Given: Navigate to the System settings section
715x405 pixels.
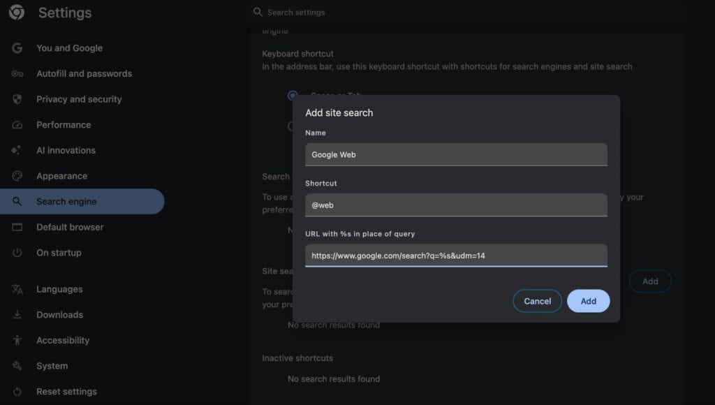Looking at the screenshot, I should (x=50, y=365).
